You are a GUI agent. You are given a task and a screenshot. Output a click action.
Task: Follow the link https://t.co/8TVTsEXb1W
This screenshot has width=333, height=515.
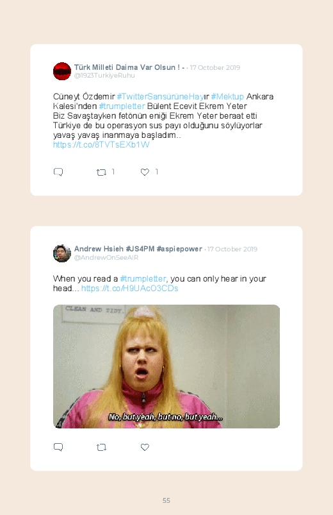click(x=101, y=144)
